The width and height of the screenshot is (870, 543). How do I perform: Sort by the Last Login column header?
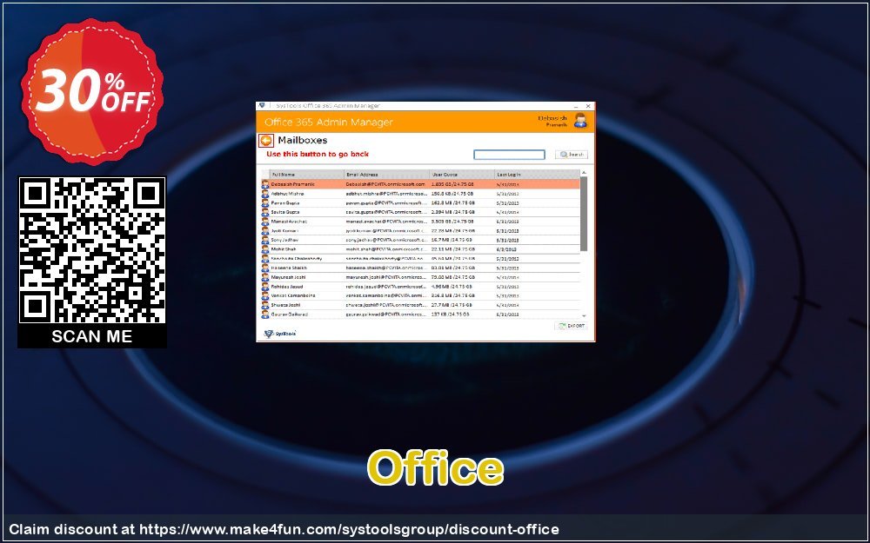(537, 175)
